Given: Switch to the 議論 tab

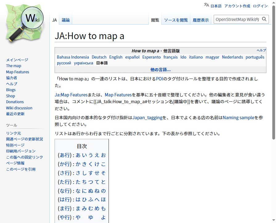Looking at the screenshot, I should coord(66,20).
